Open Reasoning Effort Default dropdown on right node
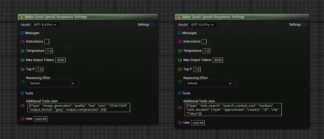This screenshot has width=324, height=139. pos(210,84)
